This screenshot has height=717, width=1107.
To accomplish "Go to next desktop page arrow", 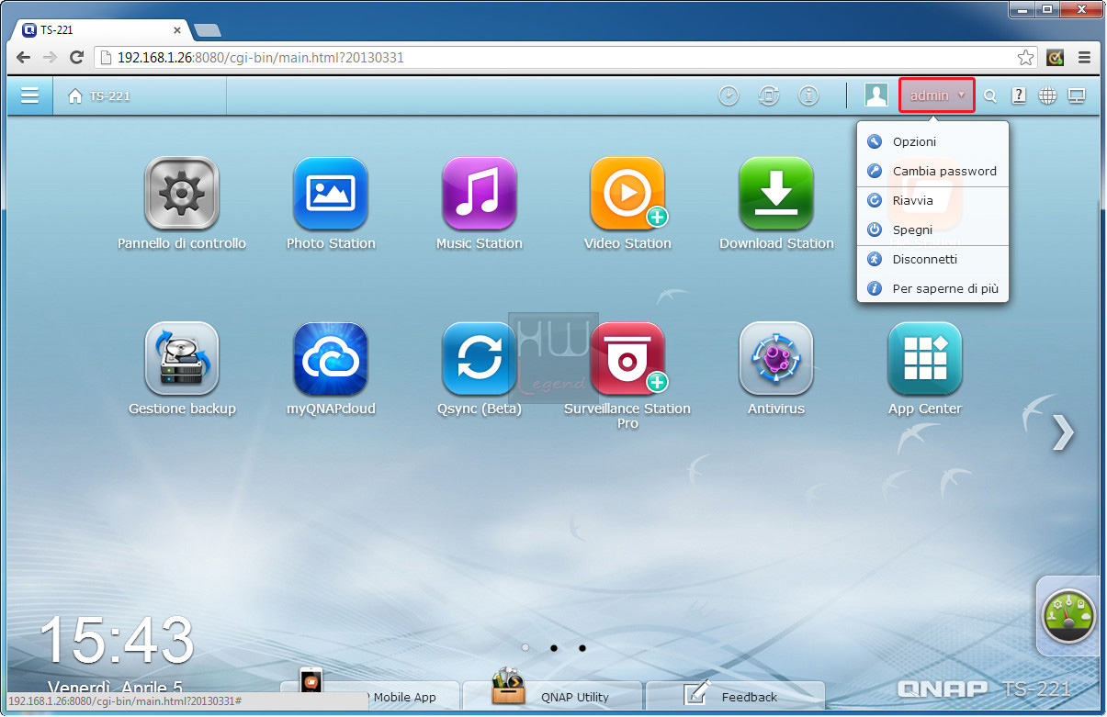I will pos(1063,432).
